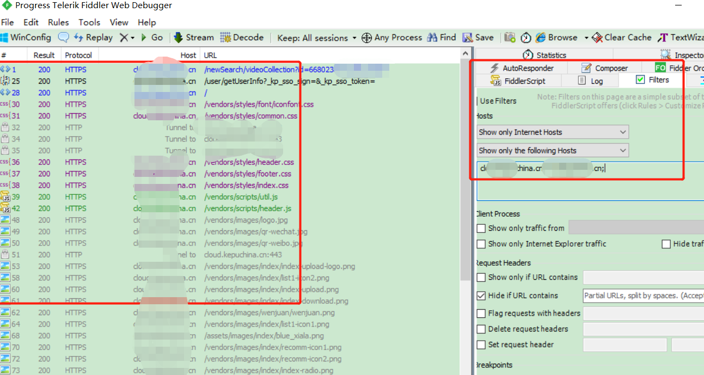
Task: Switch to the Composer tab
Action: [604, 68]
